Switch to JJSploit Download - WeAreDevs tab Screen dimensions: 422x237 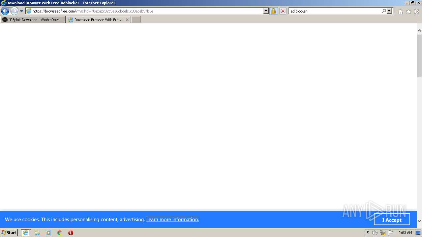pos(33,20)
